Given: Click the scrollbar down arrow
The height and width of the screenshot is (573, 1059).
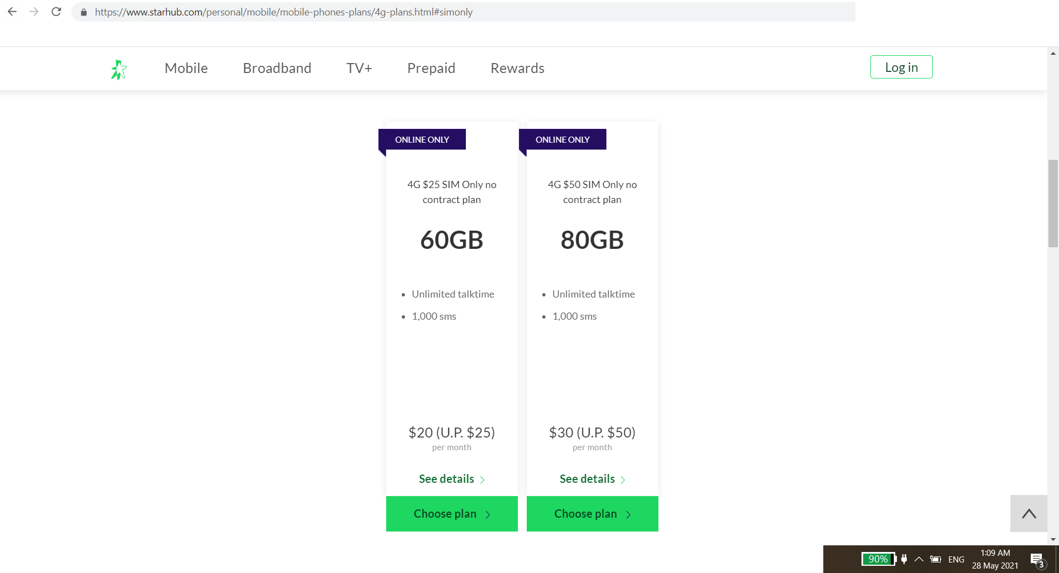Looking at the screenshot, I should point(1053,539).
